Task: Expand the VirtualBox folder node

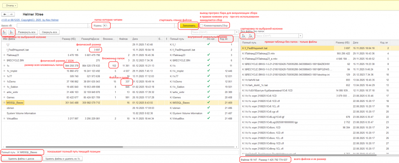Action: (x=4, y=118)
